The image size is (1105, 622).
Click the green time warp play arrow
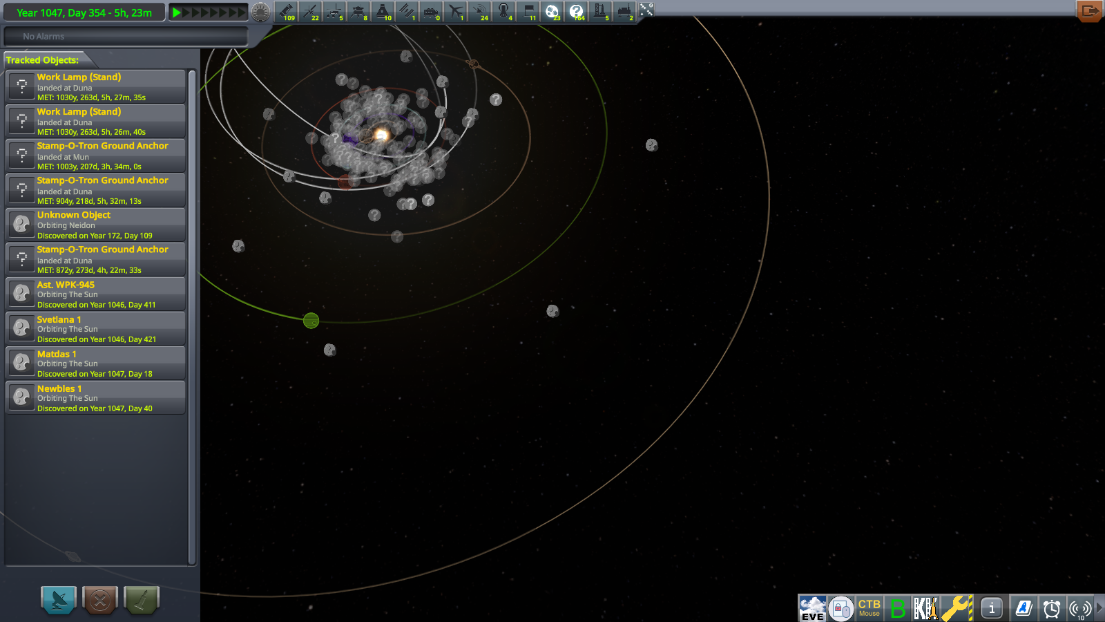(x=177, y=12)
